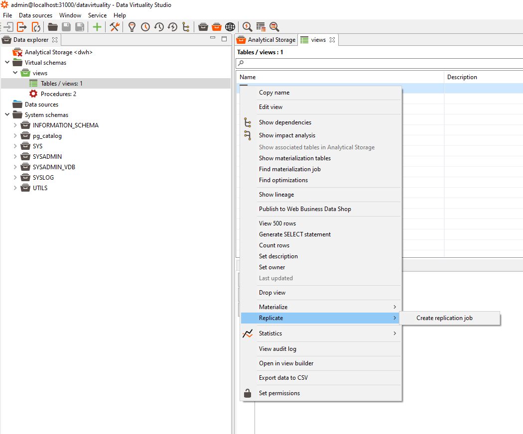523x434 pixels.
Task: Expand the INFORMATION_SCHEMA schema node
Action: [15, 125]
